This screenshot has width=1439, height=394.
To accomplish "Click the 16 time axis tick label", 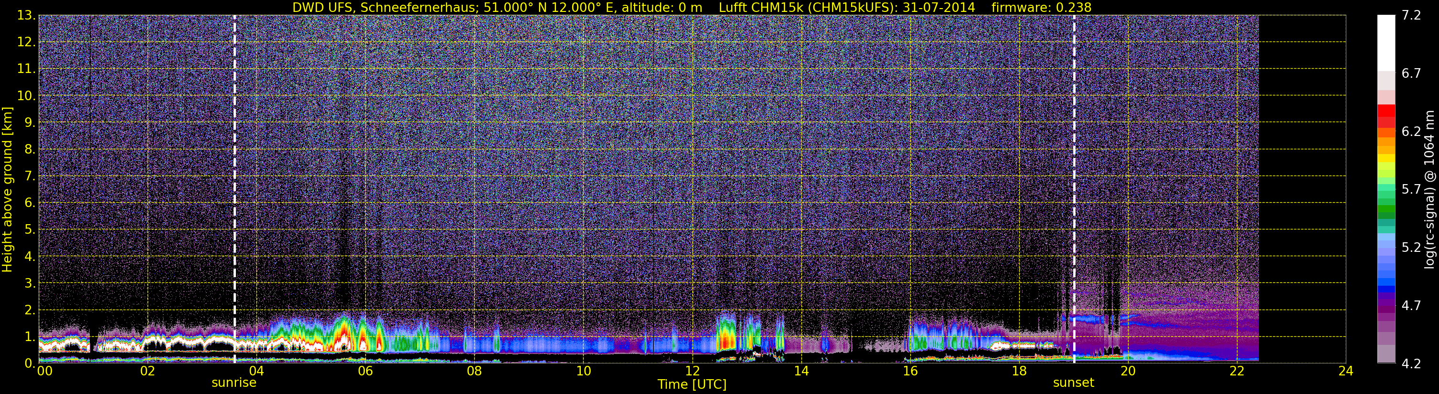I will click(x=910, y=371).
